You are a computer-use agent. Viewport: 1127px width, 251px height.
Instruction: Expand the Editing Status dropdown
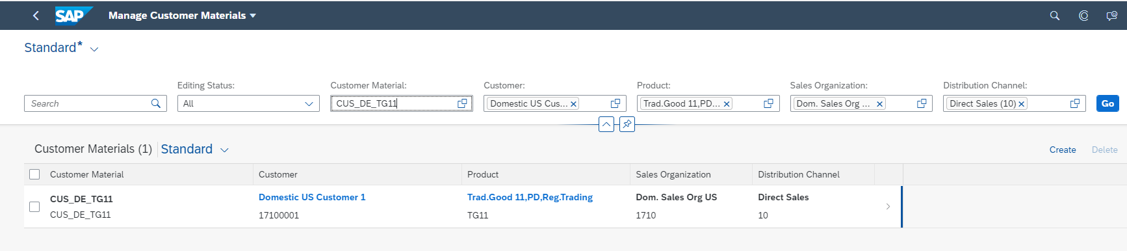pos(309,103)
